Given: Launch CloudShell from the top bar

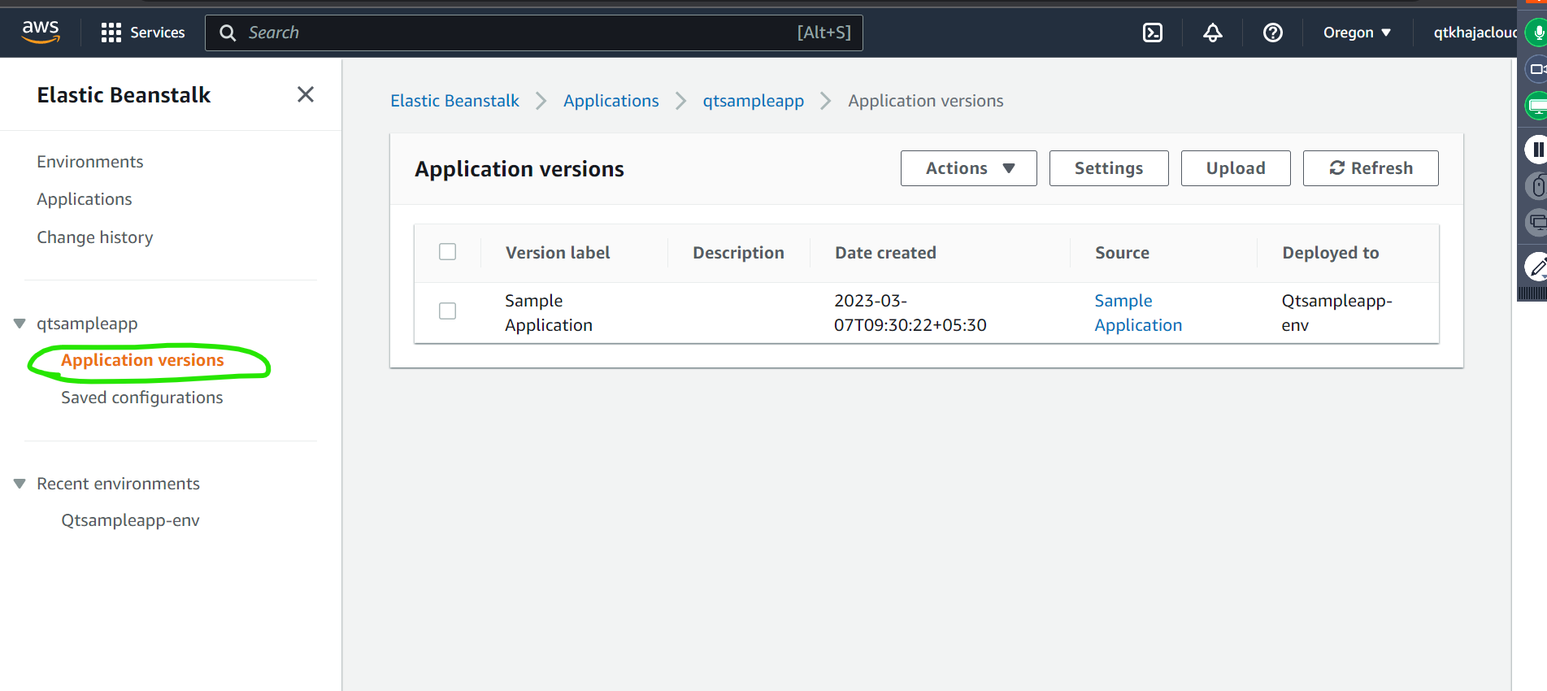Looking at the screenshot, I should click(x=1152, y=33).
